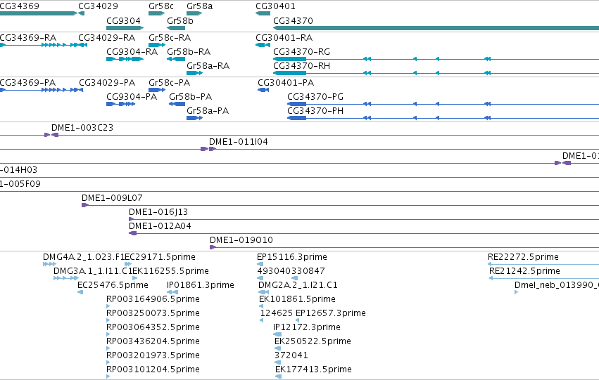
Task: Select RP003064352.5prime EST
Action: 108,334
